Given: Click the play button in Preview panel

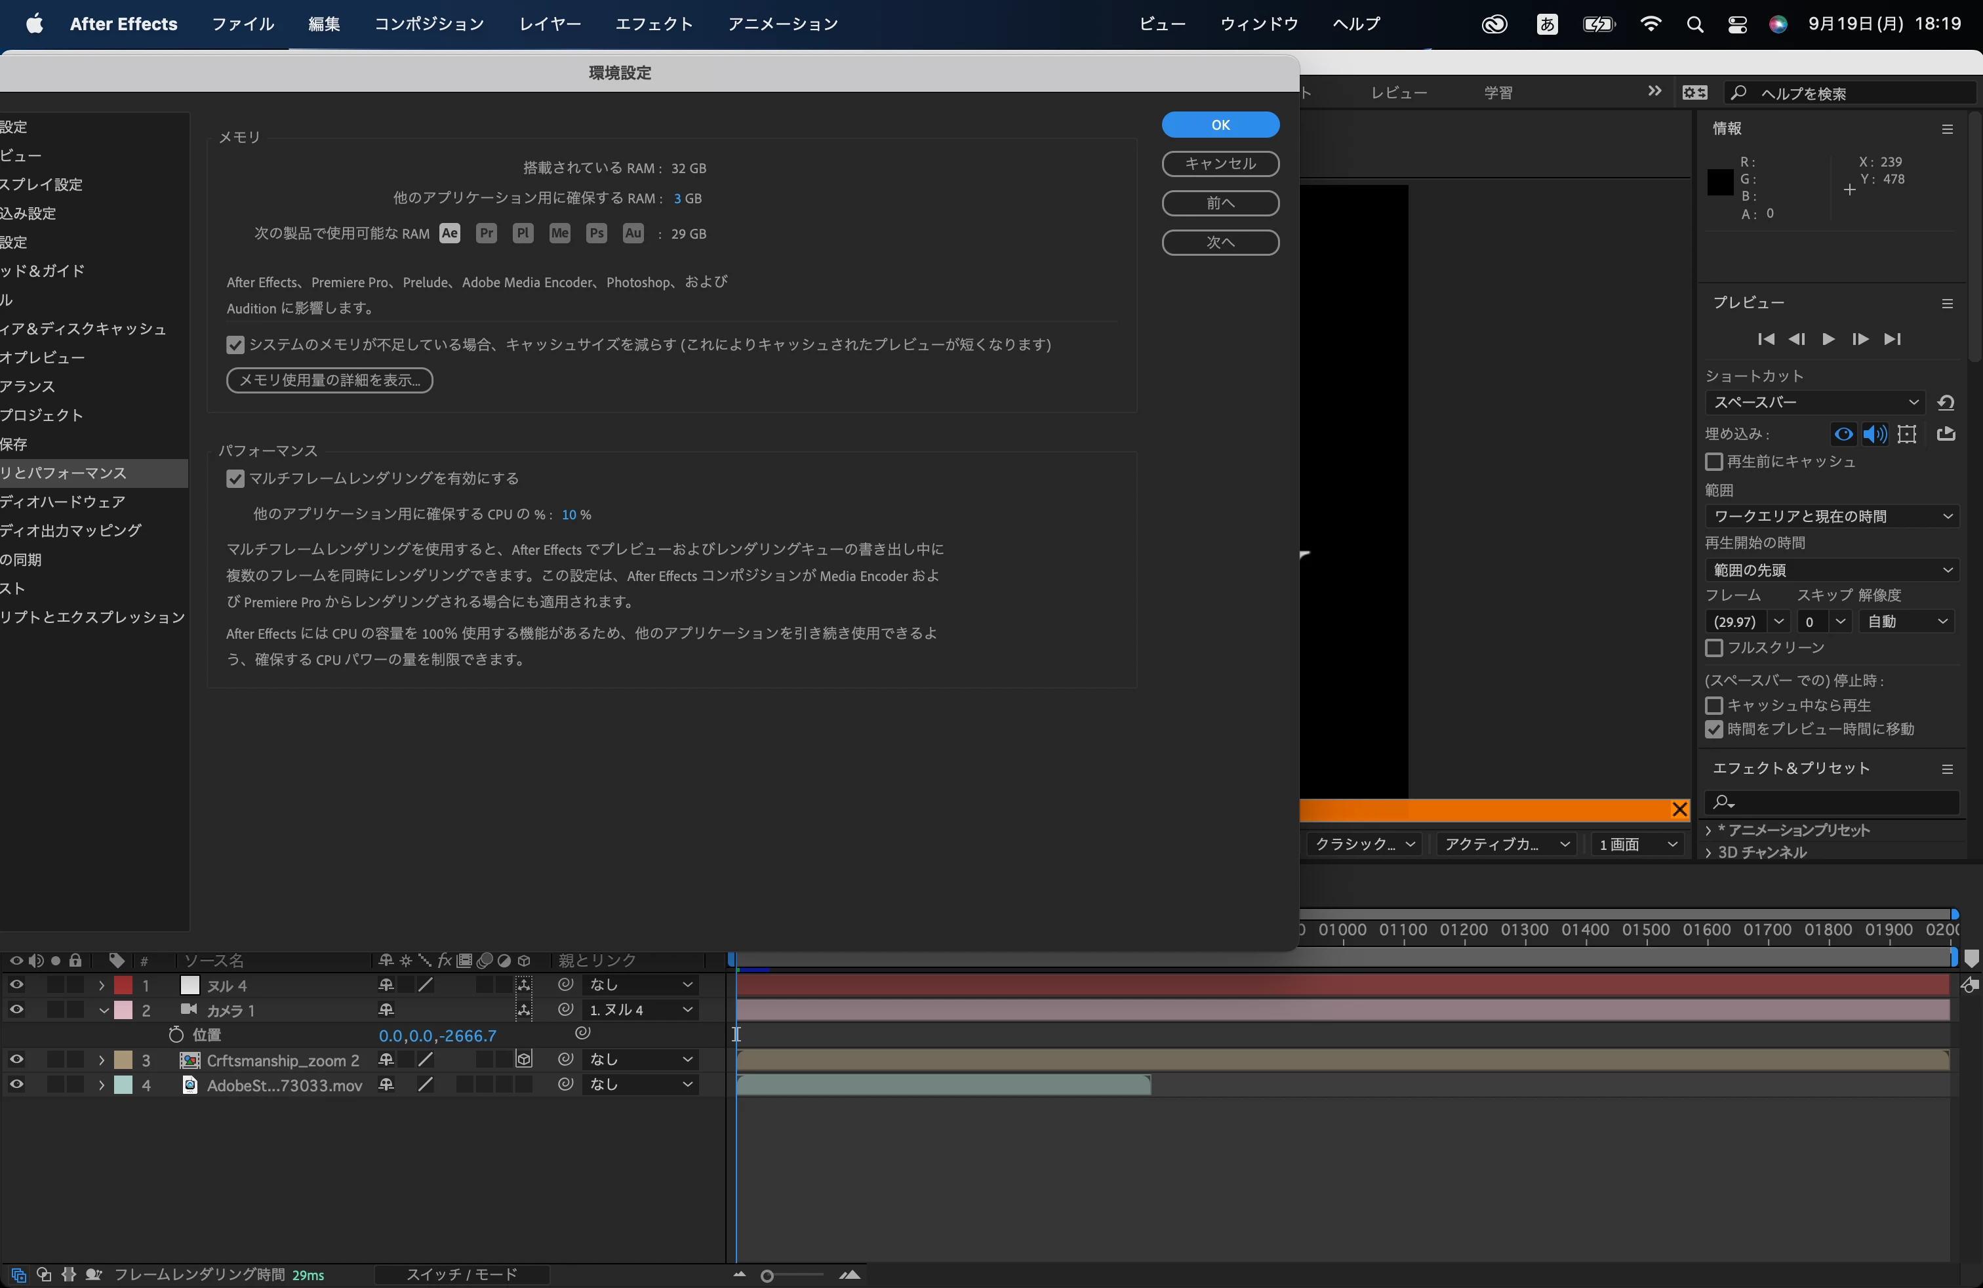Looking at the screenshot, I should point(1828,339).
